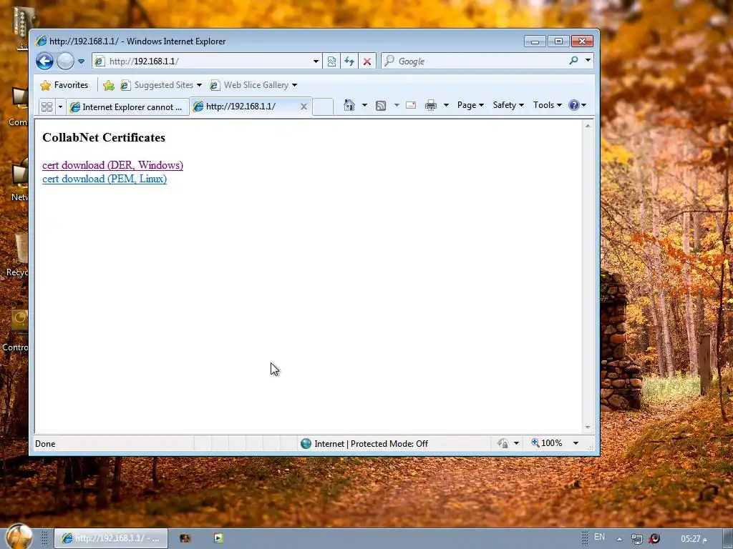Refresh the page with the Refresh icon

click(x=349, y=61)
